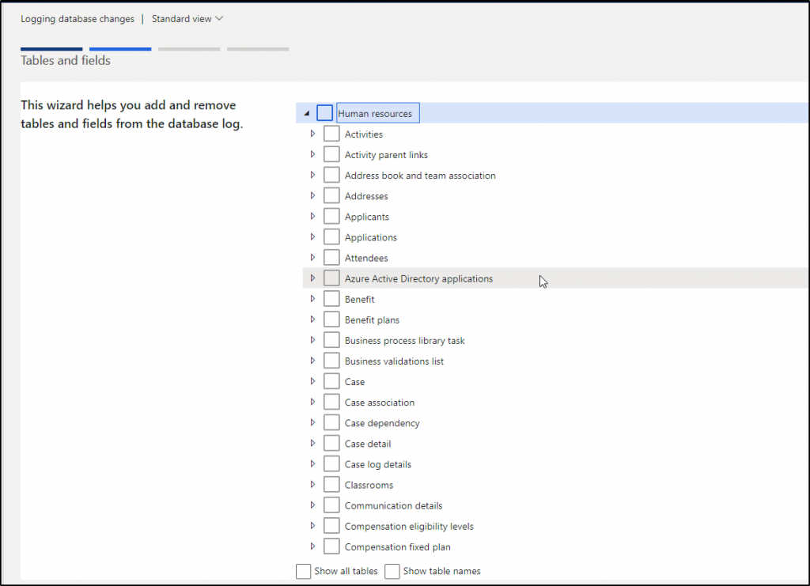Screen dimensions: 810x586
Task: Enable logging for Azure Active Directory applications
Action: pyautogui.click(x=331, y=278)
